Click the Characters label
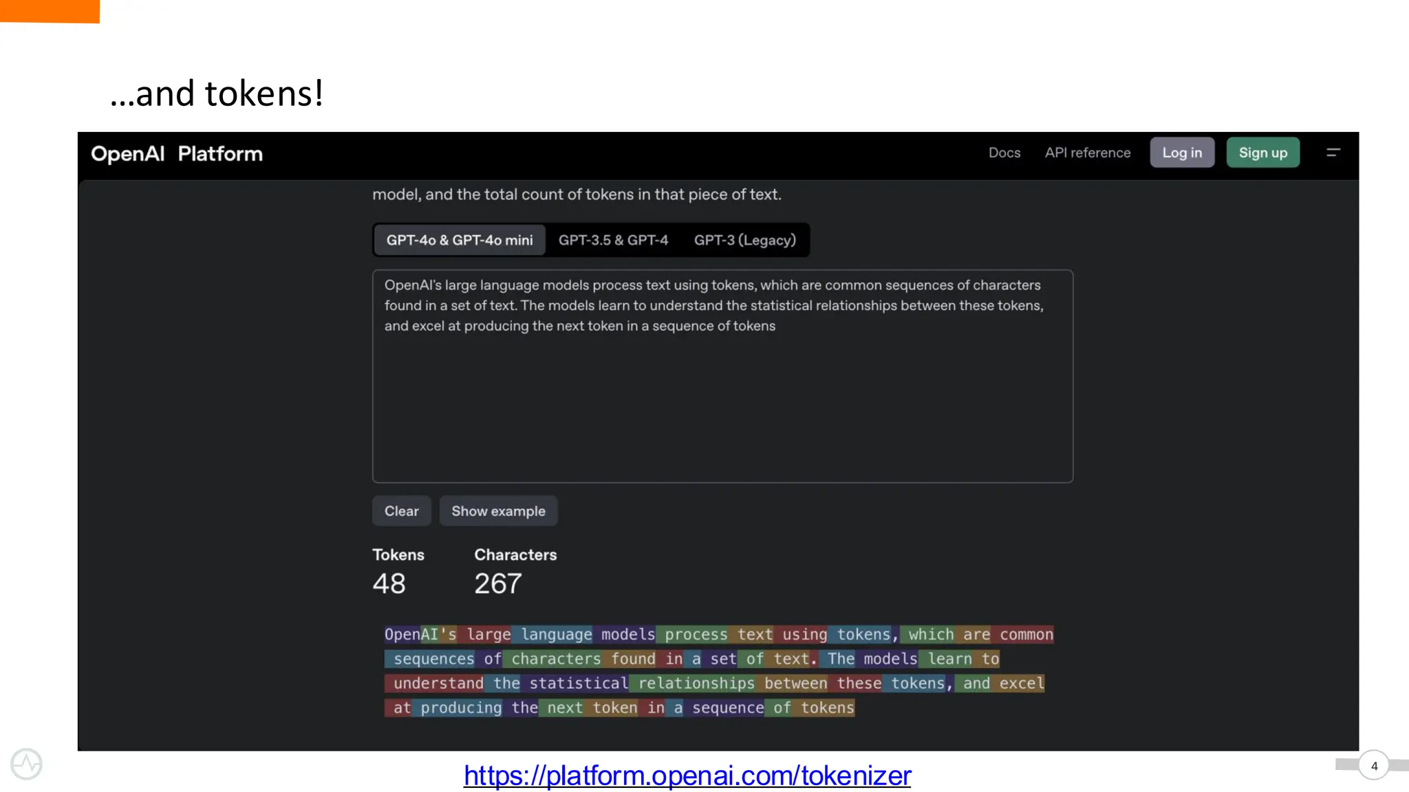The height and width of the screenshot is (792, 1409). pos(515,555)
